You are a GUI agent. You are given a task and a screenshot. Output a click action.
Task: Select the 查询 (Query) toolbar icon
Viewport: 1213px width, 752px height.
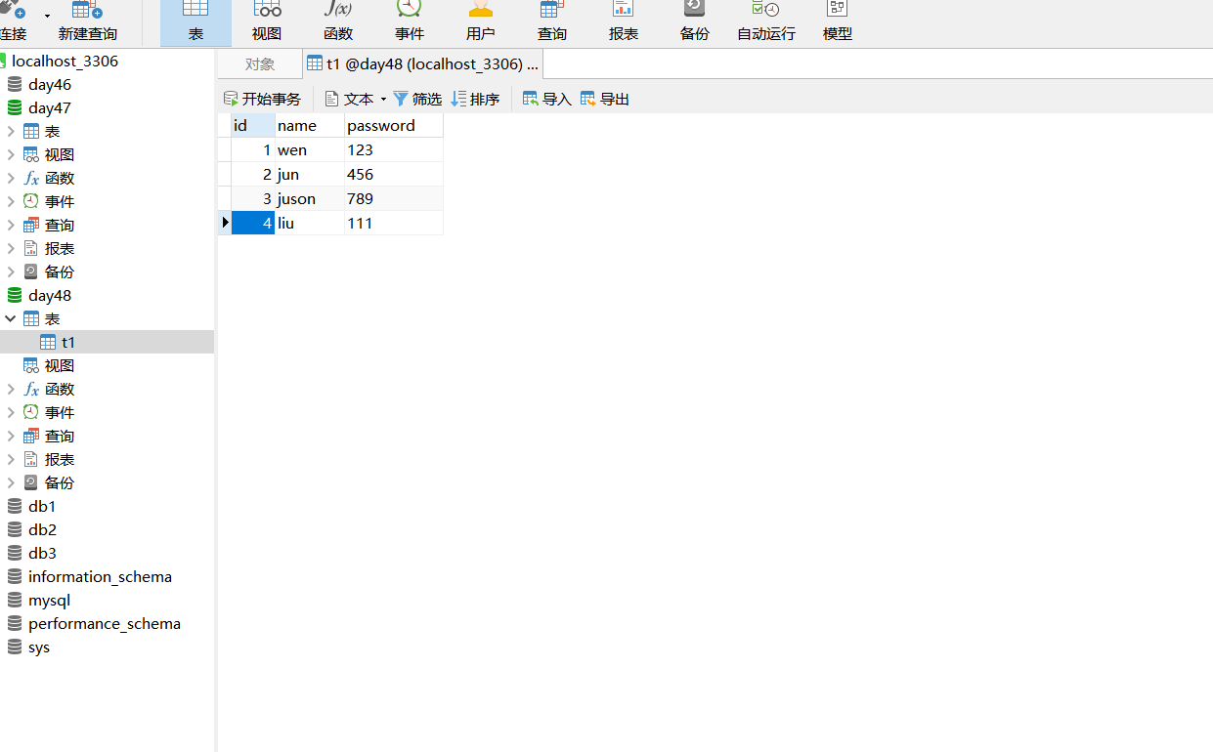[551, 21]
